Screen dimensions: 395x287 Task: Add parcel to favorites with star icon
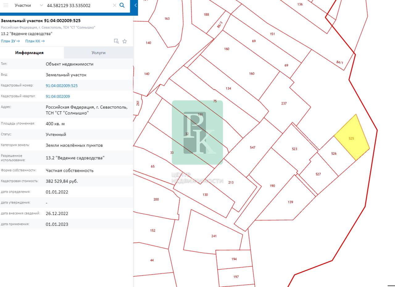[125, 41]
